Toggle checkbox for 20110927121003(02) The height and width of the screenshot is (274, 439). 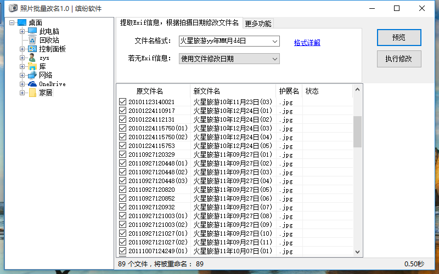122,225
